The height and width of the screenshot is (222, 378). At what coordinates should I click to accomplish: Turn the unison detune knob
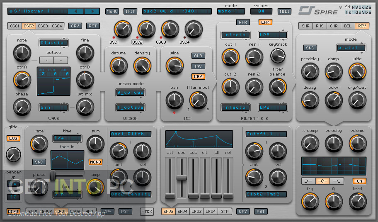click(119, 66)
